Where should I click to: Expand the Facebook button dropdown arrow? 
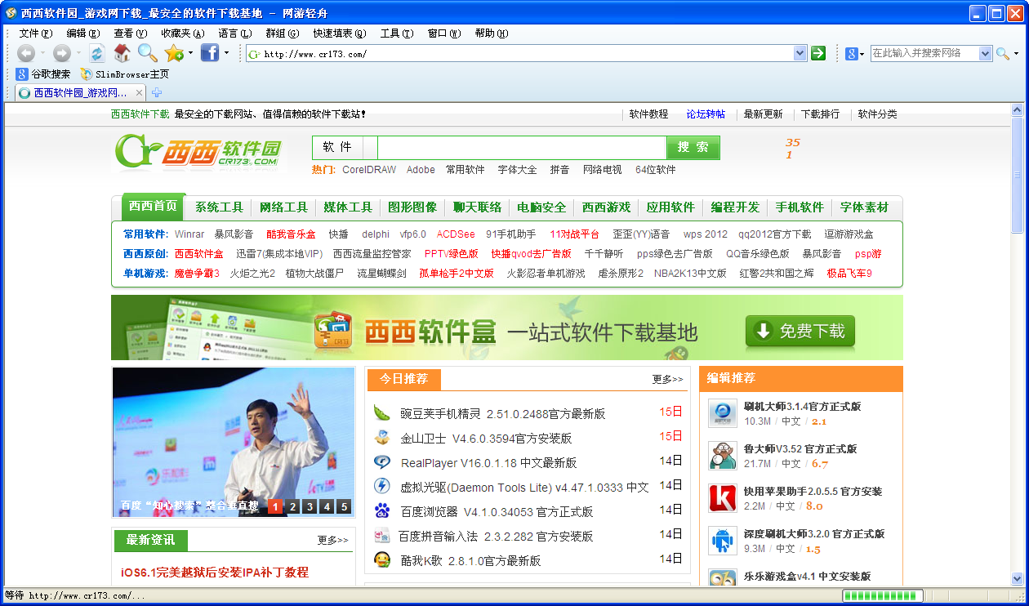click(x=226, y=53)
